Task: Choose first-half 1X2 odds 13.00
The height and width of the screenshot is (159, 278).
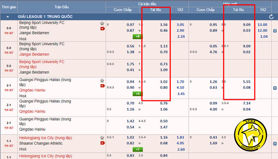Action: point(263,25)
